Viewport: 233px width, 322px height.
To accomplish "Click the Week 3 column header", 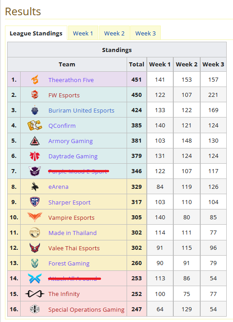I will [x=213, y=64].
